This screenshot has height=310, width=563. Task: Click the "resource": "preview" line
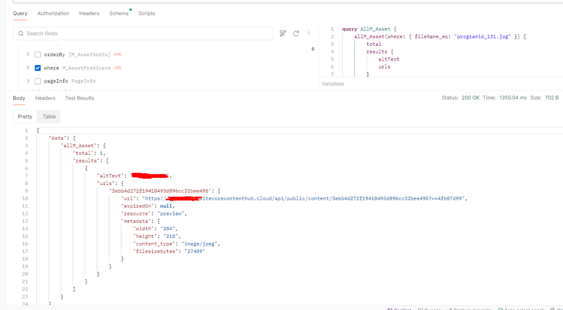coord(154,214)
